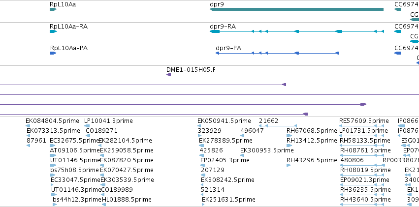The width and height of the screenshot is (419, 207).
Task: Select the EK251631.5prime EST label
Action: coord(228,199)
